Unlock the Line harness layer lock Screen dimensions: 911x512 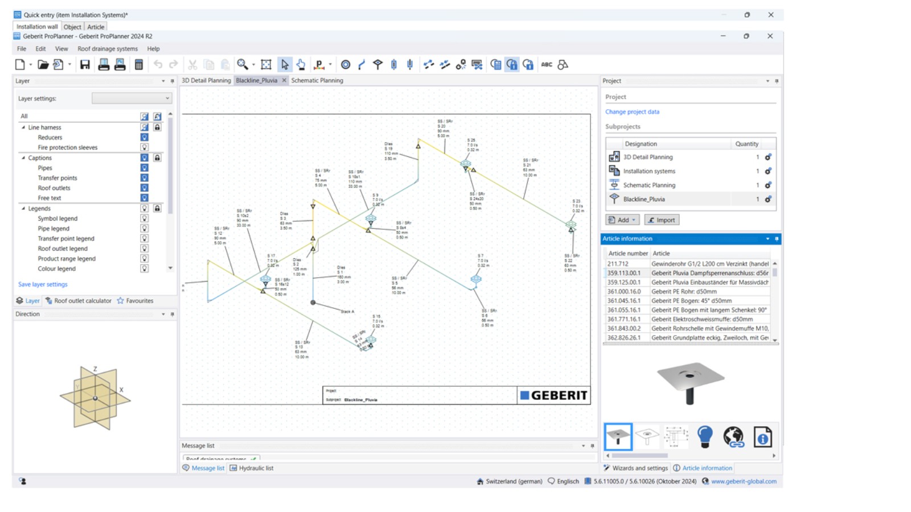point(157,127)
